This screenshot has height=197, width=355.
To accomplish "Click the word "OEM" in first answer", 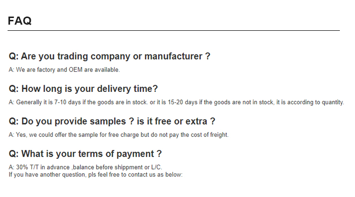I will tap(76, 70).
